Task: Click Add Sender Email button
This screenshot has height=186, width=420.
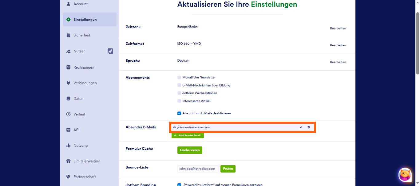Action: [x=188, y=135]
